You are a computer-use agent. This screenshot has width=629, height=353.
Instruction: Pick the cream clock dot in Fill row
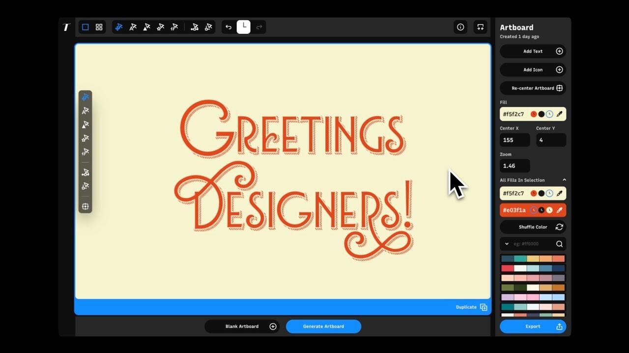coord(549,114)
